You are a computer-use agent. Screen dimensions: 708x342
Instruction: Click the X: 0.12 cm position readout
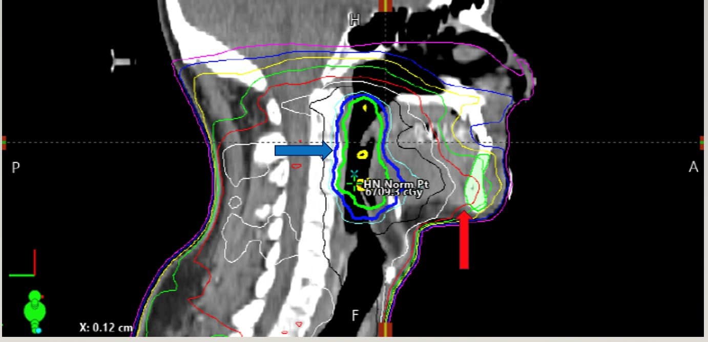coord(106,327)
